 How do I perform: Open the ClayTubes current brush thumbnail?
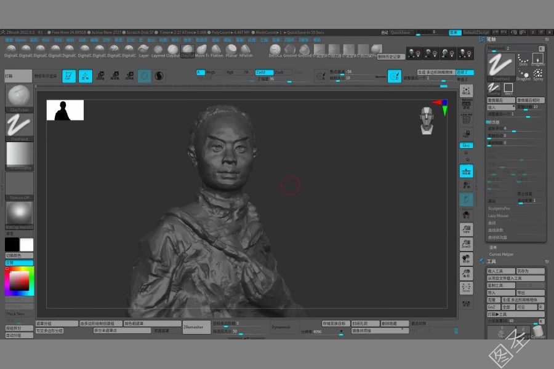point(20,98)
